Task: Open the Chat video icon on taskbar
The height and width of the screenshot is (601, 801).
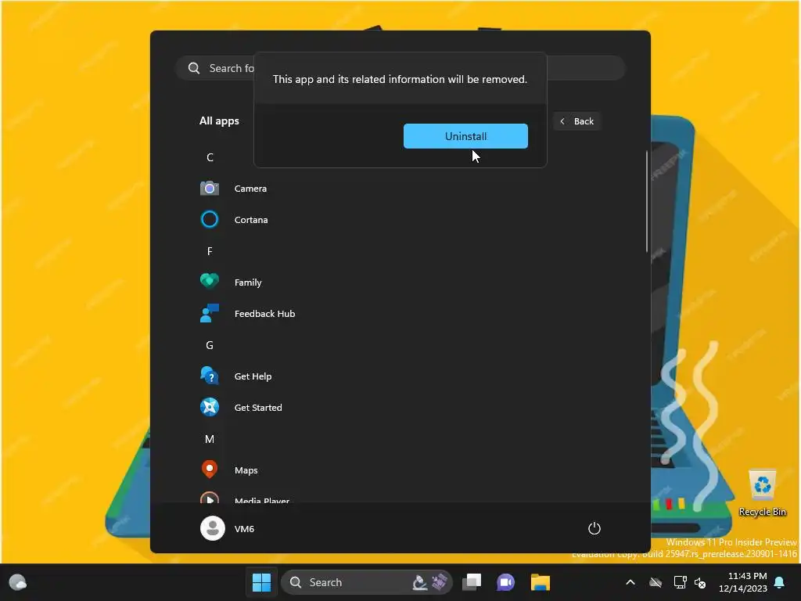Action: tap(506, 582)
